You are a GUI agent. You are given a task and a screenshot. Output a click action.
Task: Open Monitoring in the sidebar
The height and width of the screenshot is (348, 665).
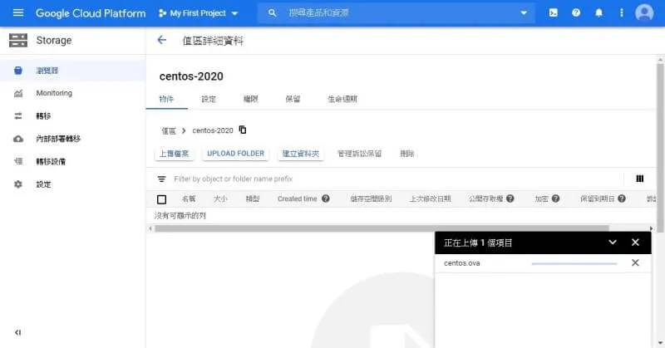[x=54, y=93]
